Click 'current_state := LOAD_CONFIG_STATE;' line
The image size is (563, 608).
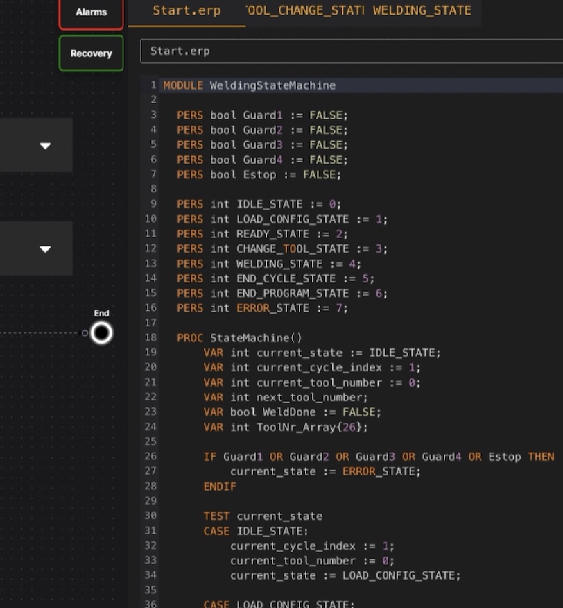click(345, 575)
